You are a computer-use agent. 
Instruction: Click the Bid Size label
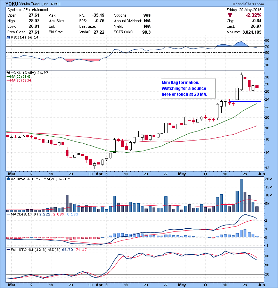(56, 32)
